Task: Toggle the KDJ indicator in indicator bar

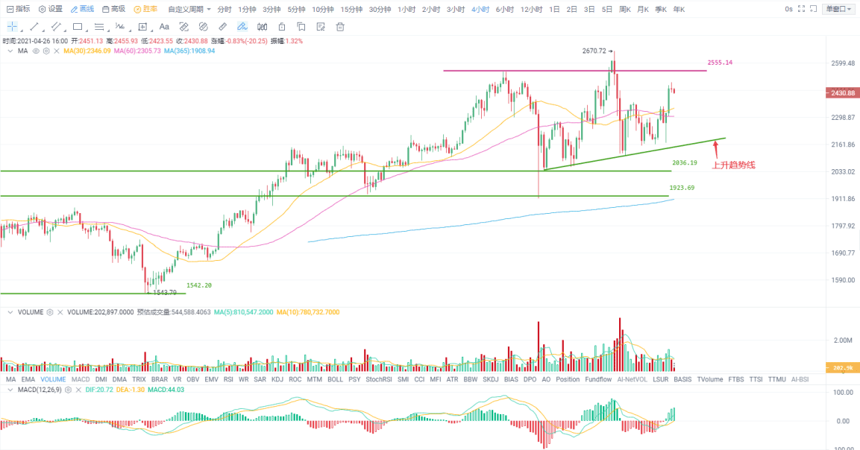Action: tap(277, 379)
